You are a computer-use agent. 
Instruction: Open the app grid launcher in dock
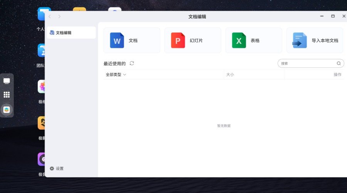tap(7, 95)
